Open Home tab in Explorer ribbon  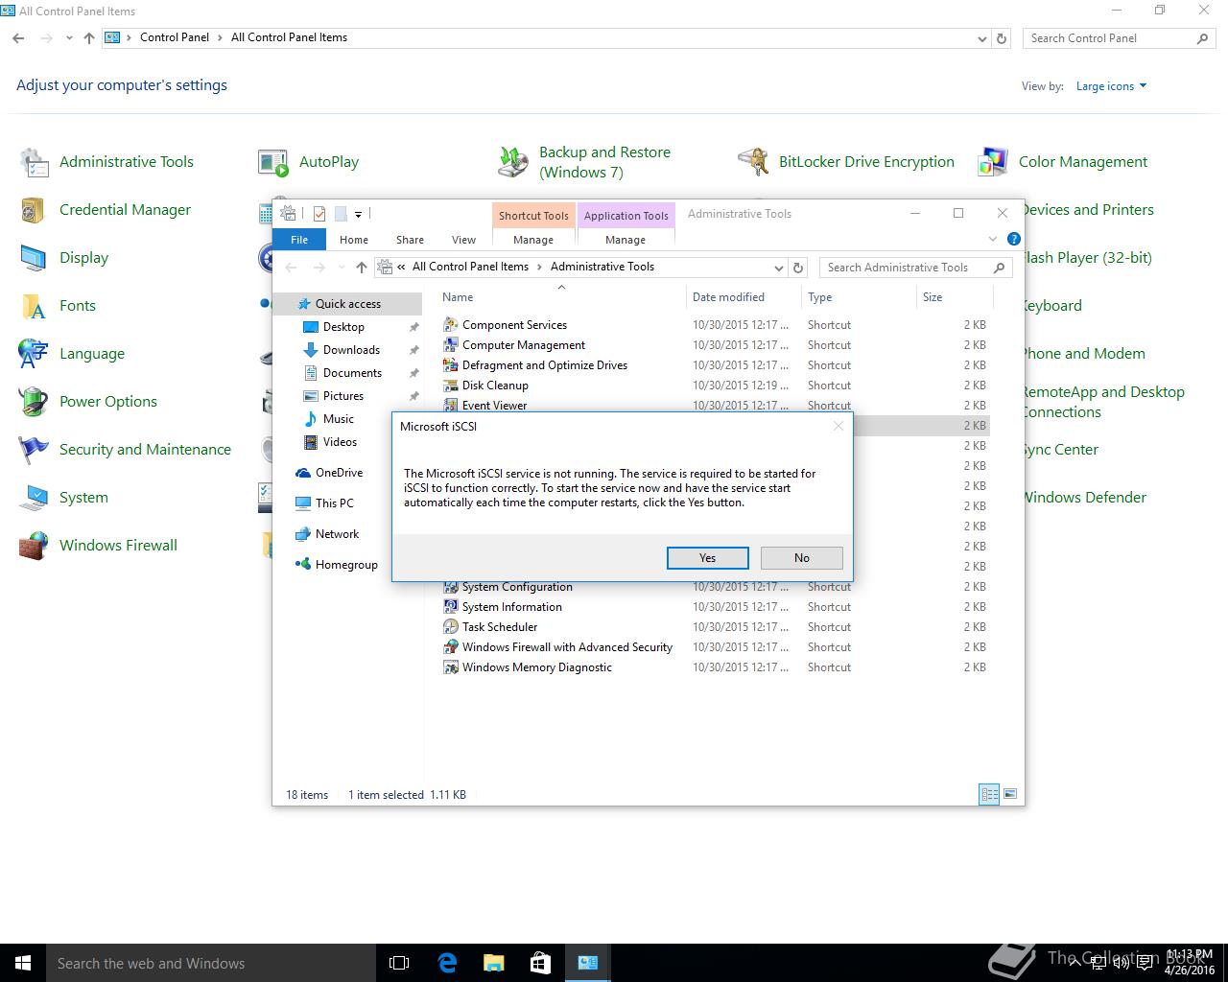353,240
